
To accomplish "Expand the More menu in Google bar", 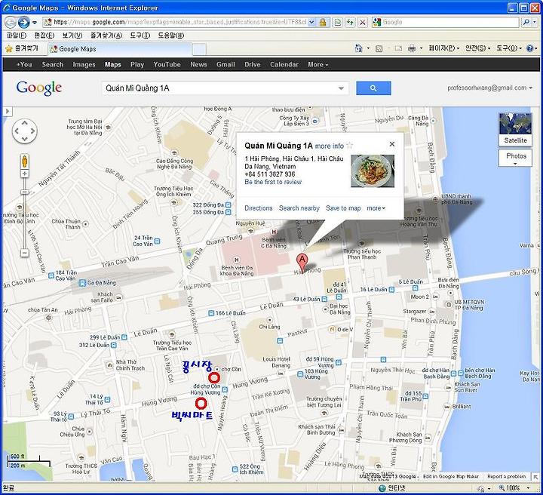I will coord(318,64).
